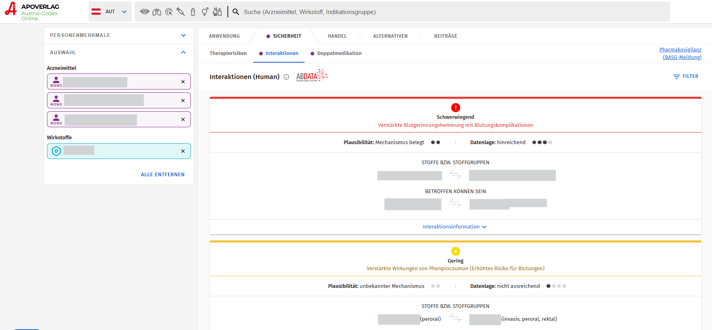Open the FILTER button
This screenshot has height=330, width=712.
(686, 76)
